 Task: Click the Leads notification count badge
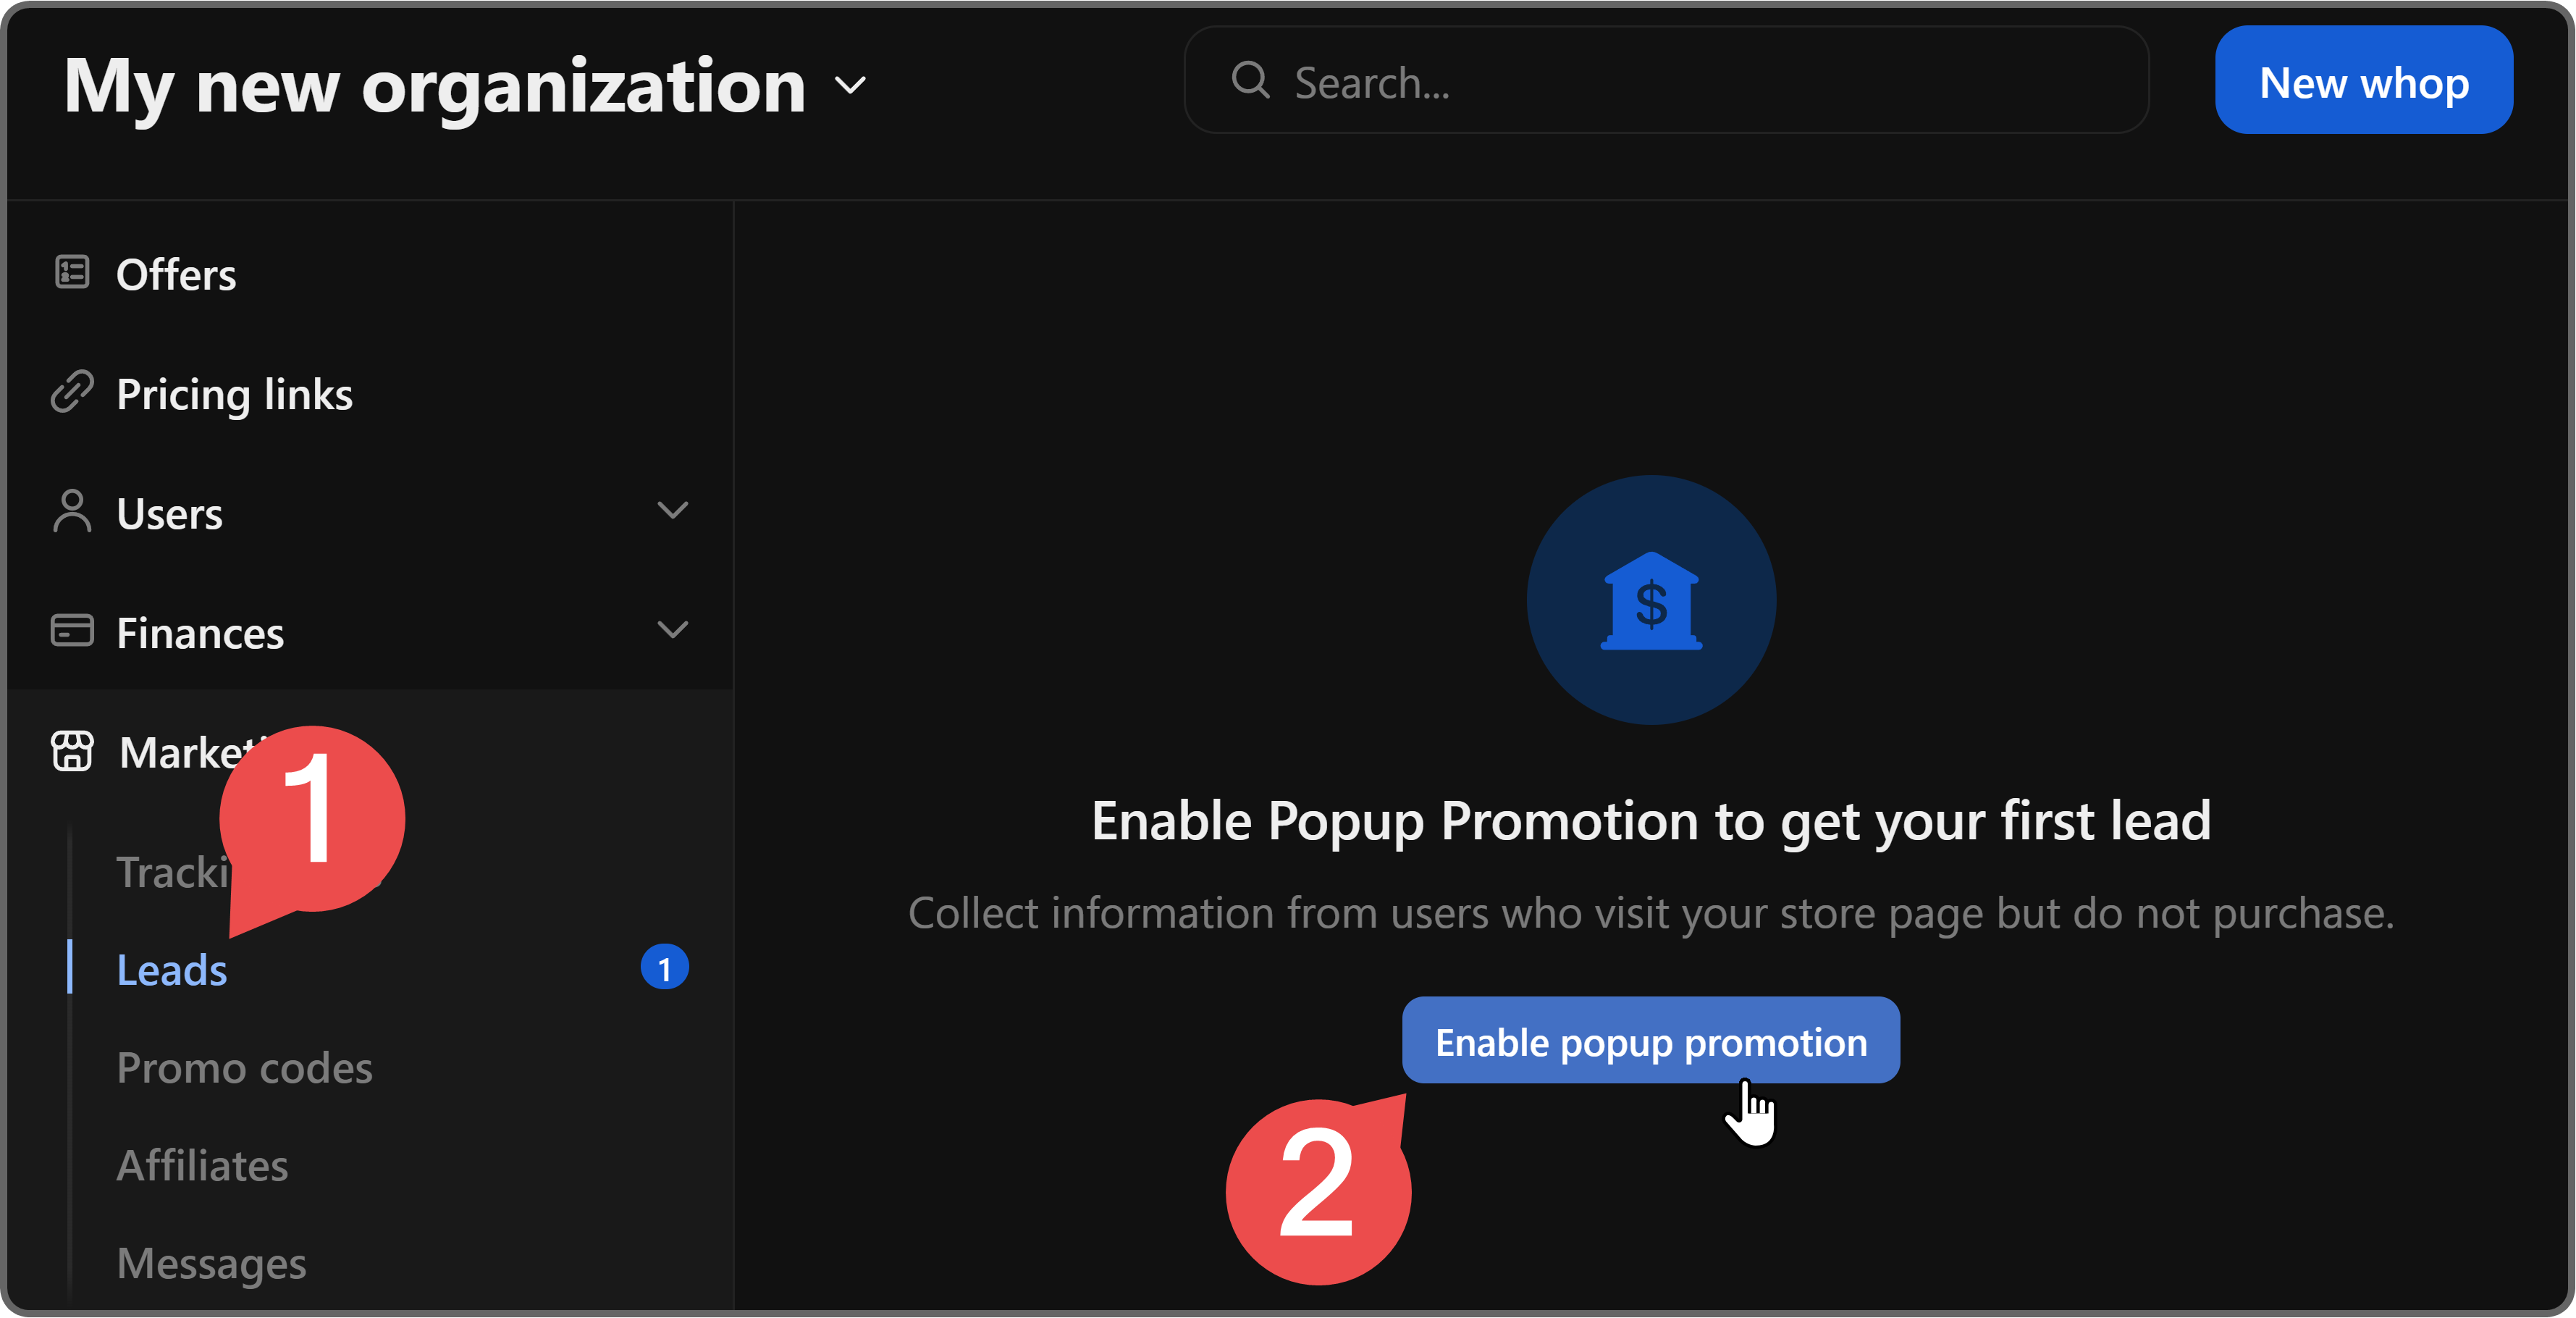(x=665, y=967)
